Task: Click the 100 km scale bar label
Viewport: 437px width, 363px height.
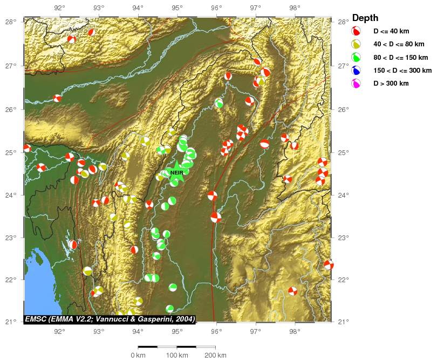Action: pos(177,355)
